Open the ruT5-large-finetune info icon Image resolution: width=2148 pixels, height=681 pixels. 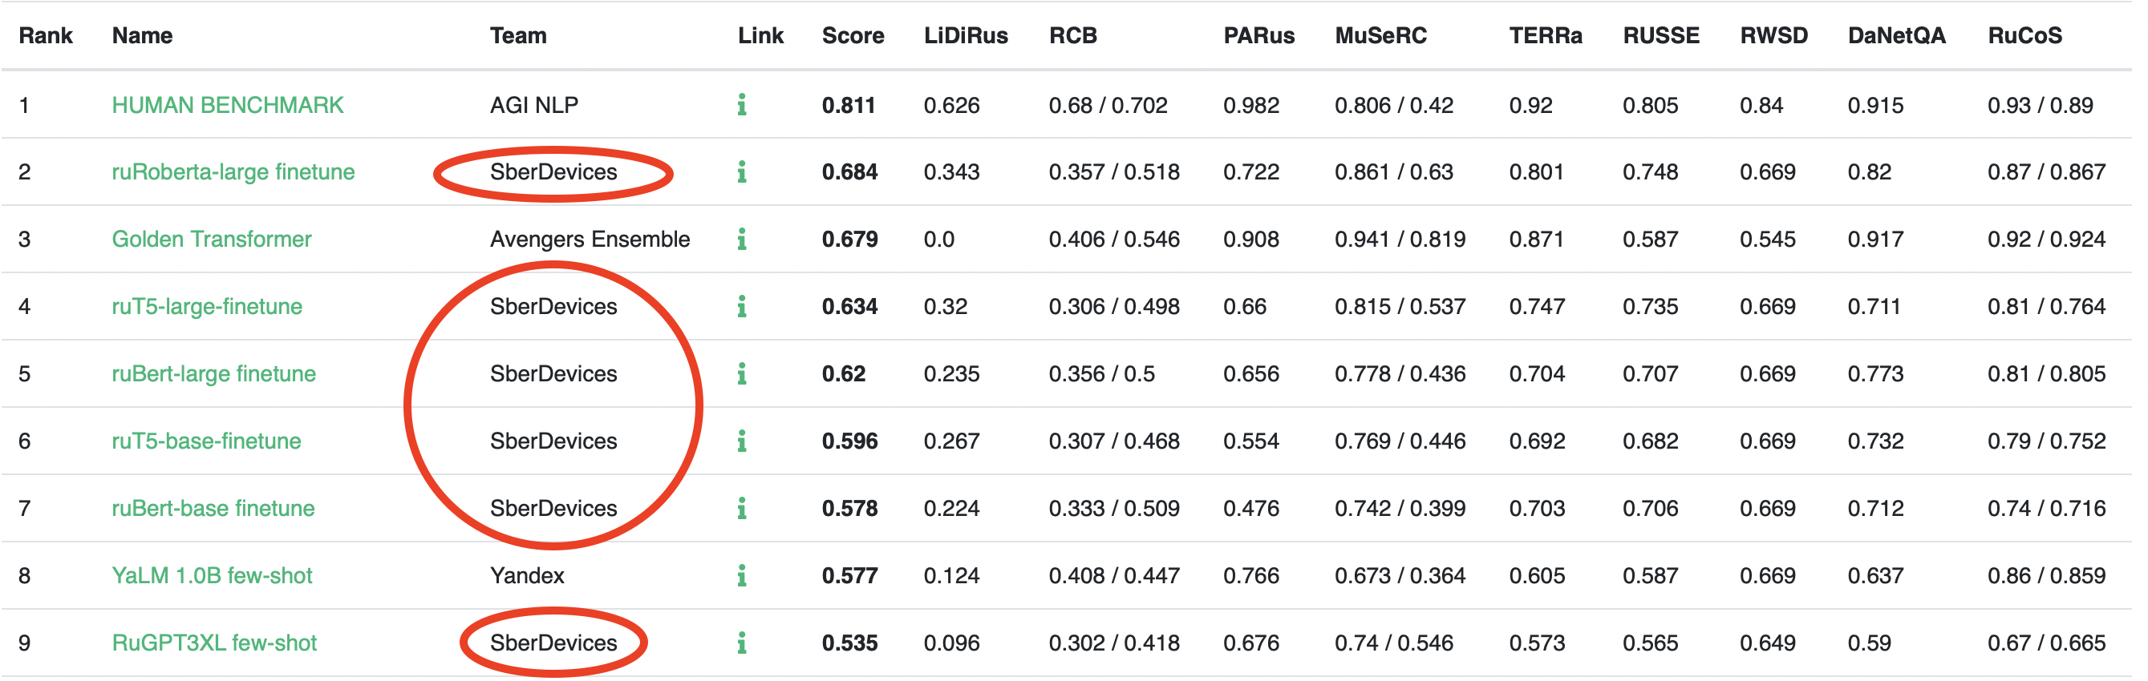click(741, 306)
